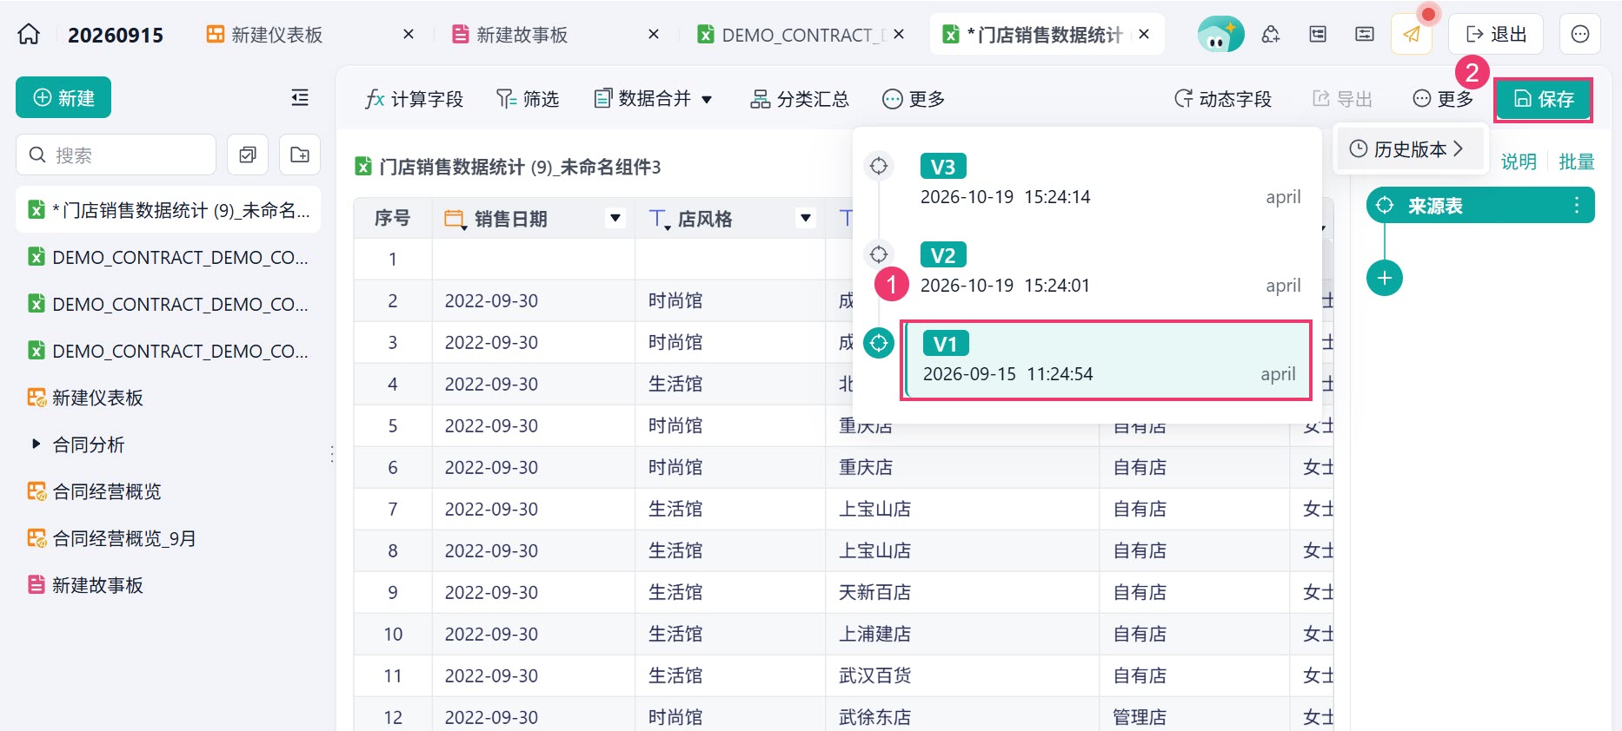Open options menu on 来源表 node
The height and width of the screenshot is (731, 1622).
coord(1576,206)
